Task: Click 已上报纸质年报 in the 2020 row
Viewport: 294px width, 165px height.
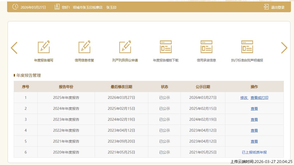Action: [254, 152]
